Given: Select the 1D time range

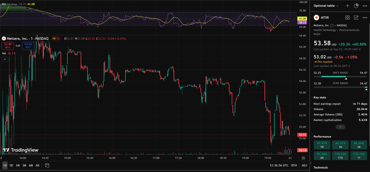Looking at the screenshot, I should [x=5, y=165].
